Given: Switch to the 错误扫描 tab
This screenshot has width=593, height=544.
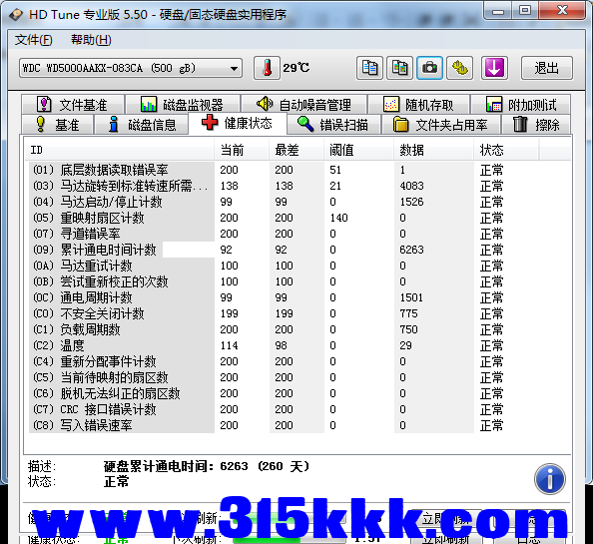Looking at the screenshot, I should pos(334,125).
